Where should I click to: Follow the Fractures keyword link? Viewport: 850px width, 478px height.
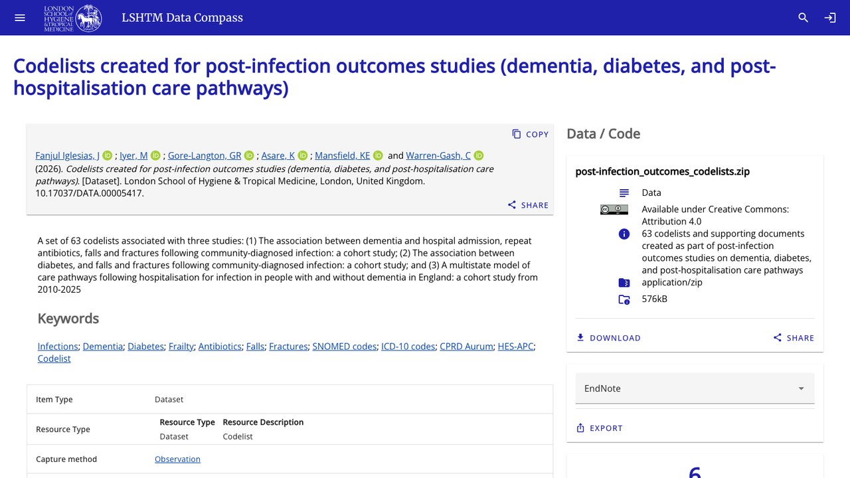pos(288,347)
